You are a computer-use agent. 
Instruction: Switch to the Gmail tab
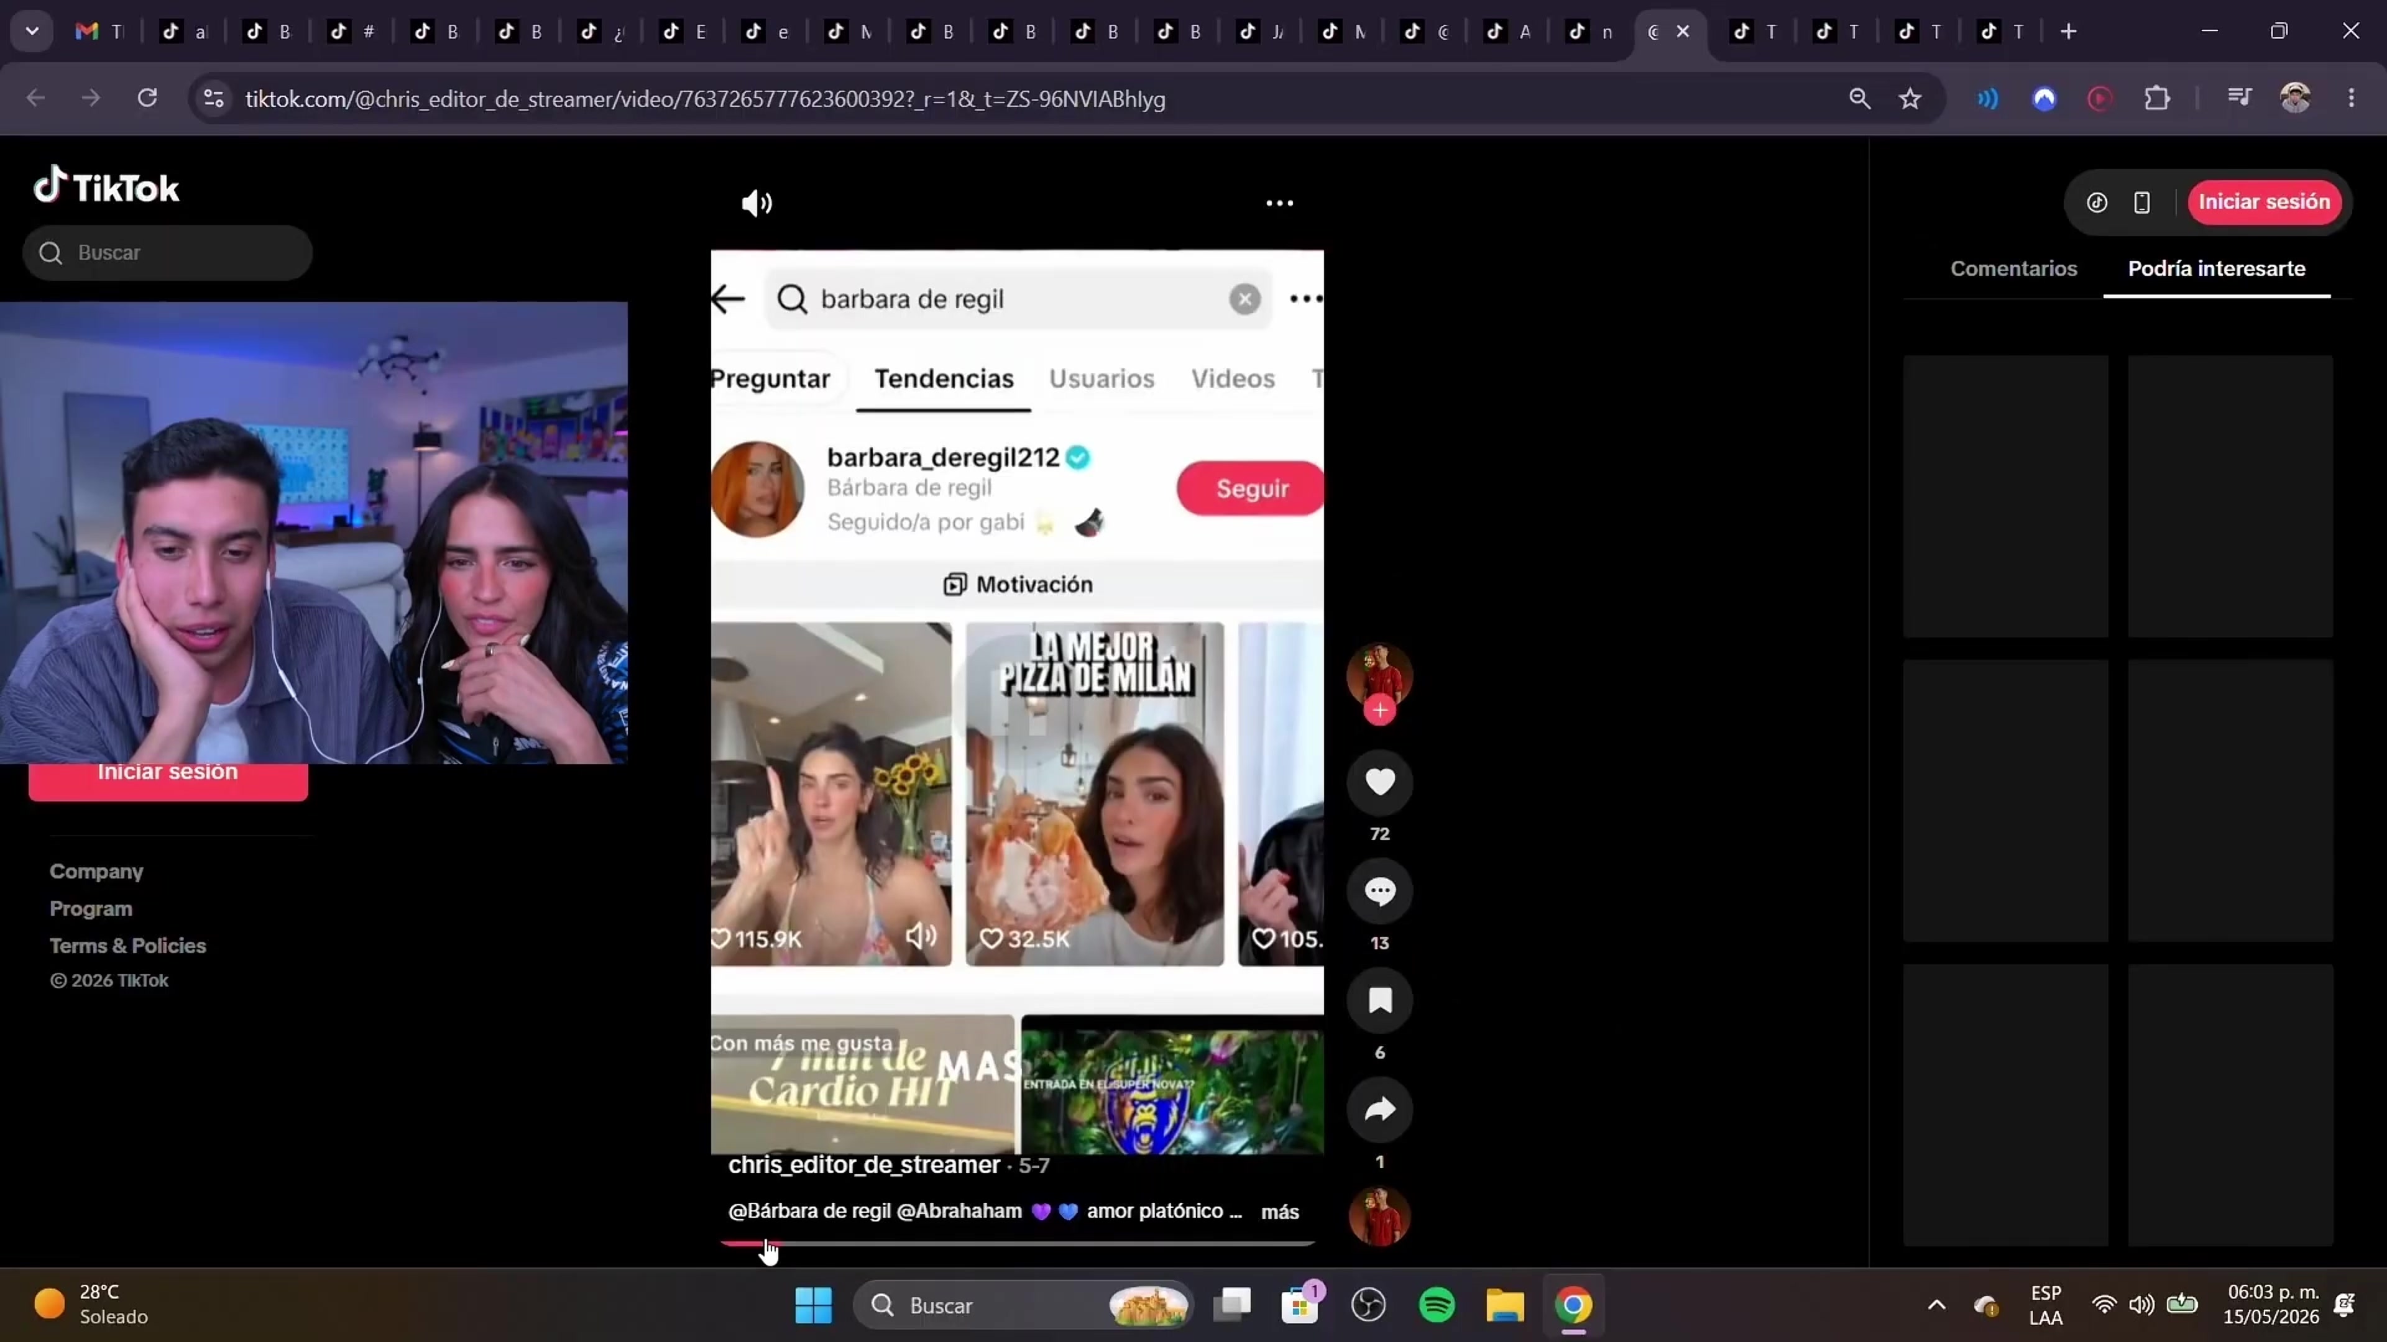pos(99,32)
